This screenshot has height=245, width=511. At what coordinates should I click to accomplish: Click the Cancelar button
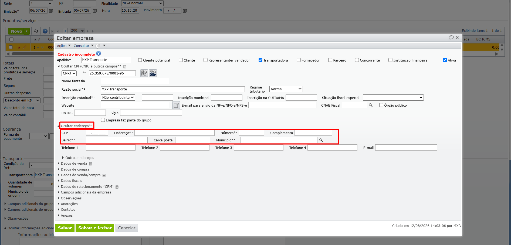coord(127,228)
